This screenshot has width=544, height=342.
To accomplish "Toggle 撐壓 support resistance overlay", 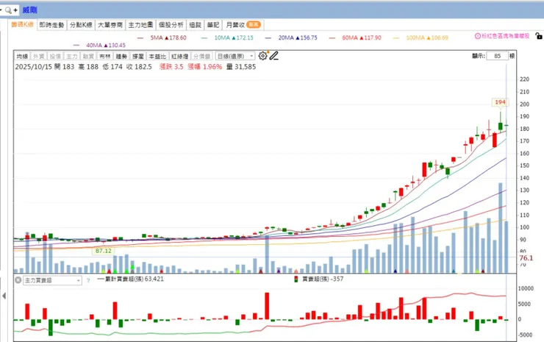I will [x=137, y=56].
